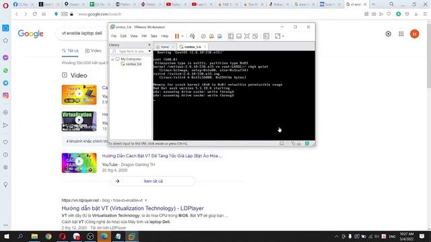Click inside the VM console screen

234,95
